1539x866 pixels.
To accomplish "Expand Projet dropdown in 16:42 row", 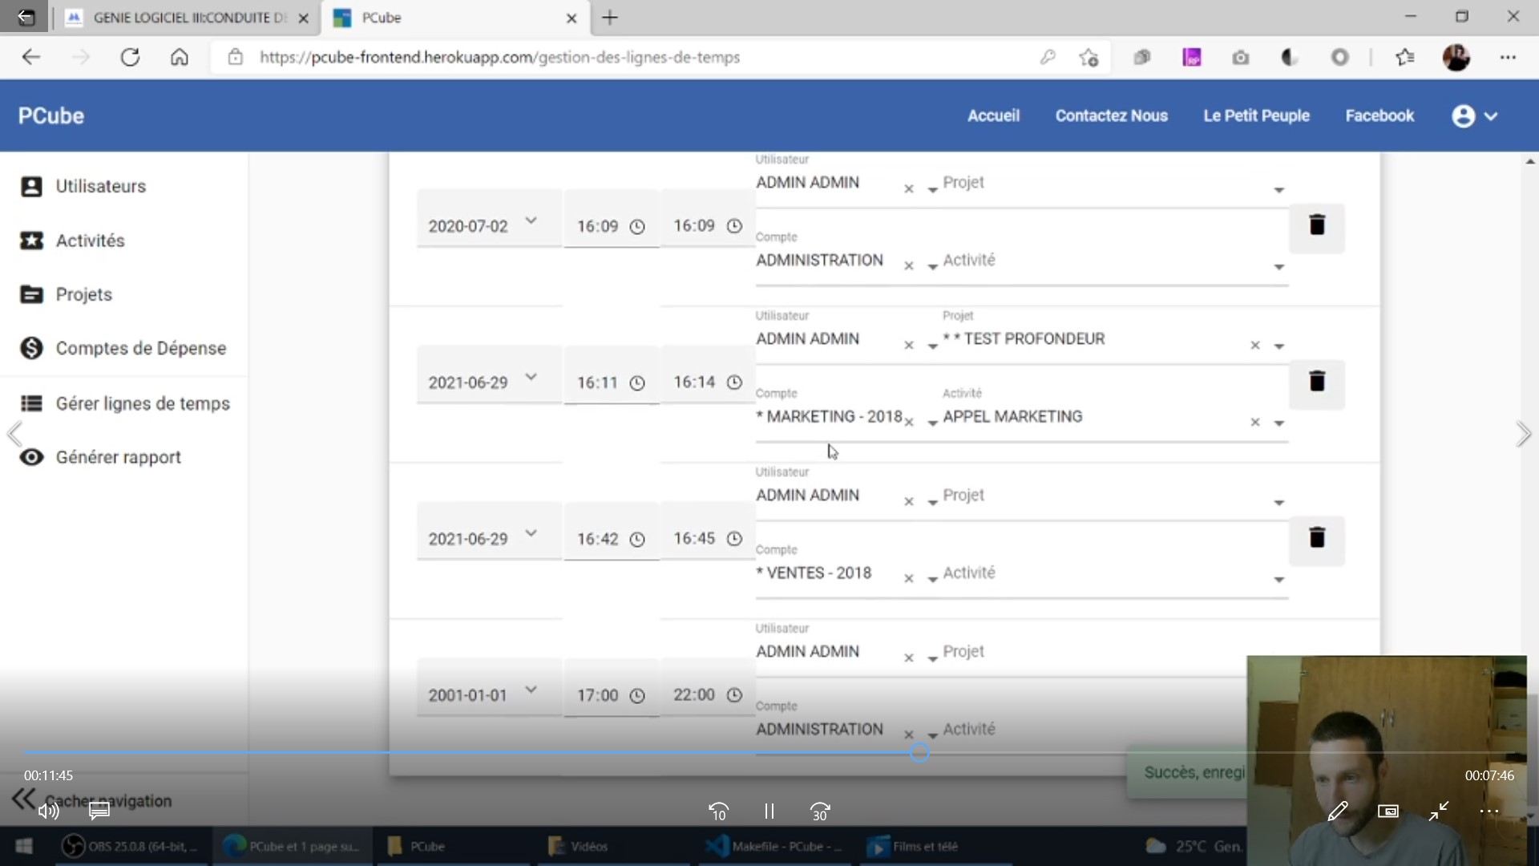I will pos(1279,503).
